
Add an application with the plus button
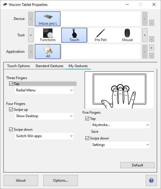pos(152,48)
